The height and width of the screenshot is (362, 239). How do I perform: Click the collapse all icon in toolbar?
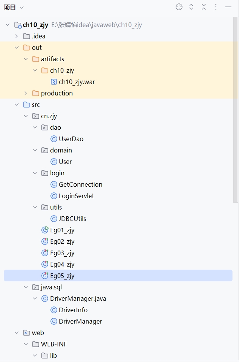point(204,7)
